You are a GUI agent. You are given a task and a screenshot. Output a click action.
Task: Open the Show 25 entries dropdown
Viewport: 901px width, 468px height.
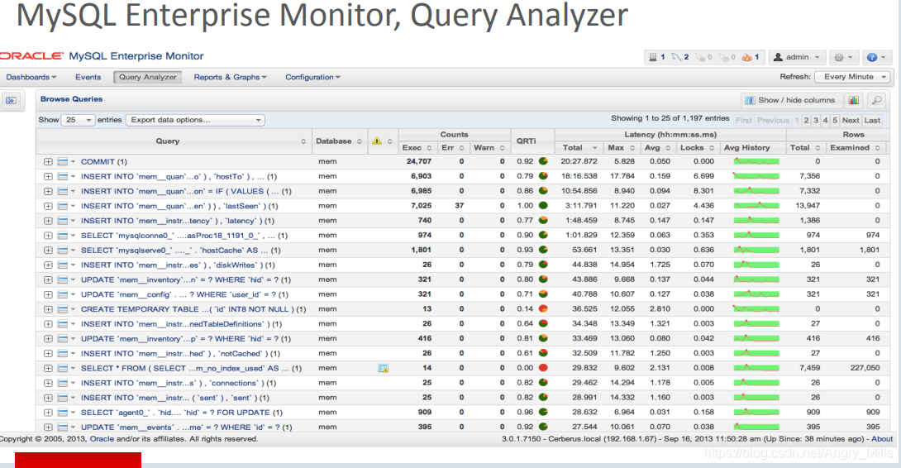tap(79, 120)
